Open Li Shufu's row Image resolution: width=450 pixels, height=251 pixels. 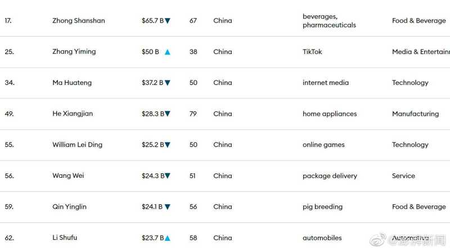65,237
